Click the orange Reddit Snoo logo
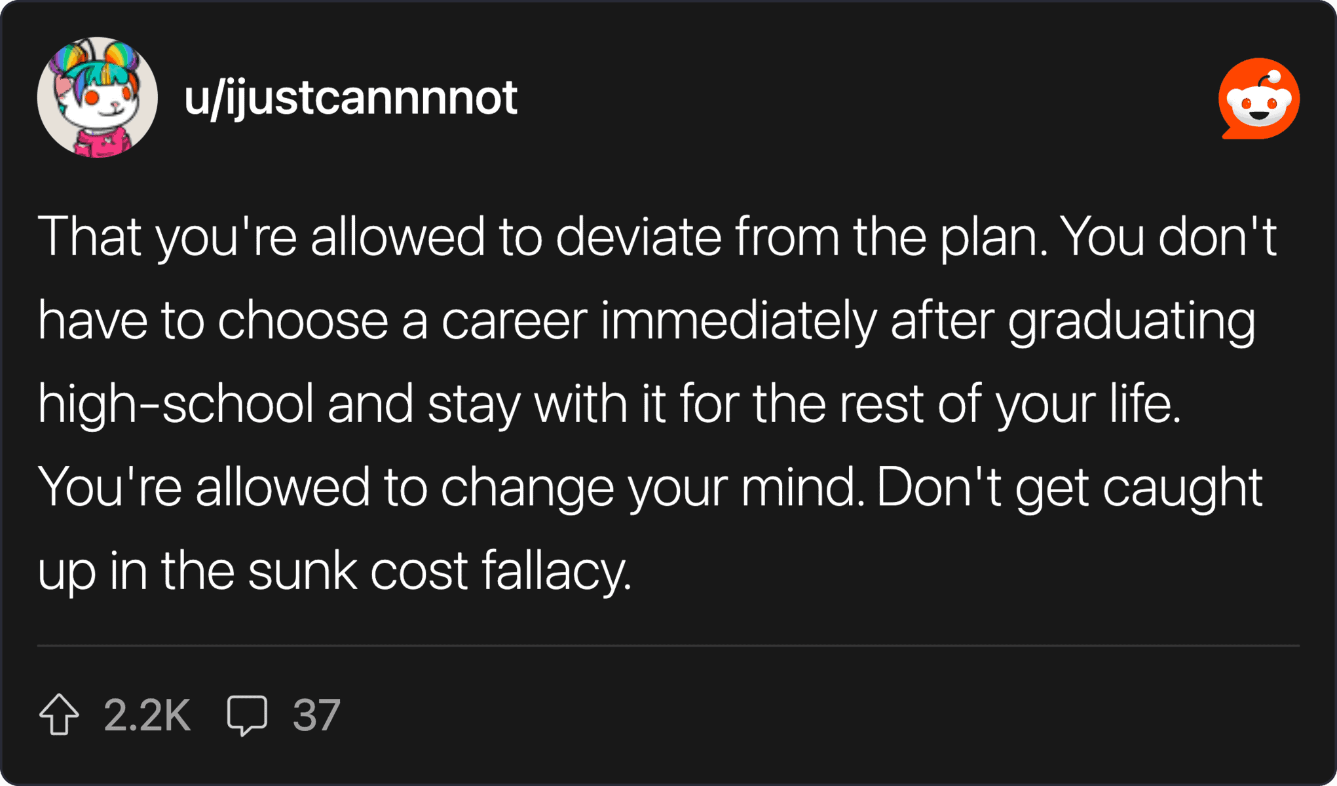Screen dimensions: 1337x786 (1258, 99)
